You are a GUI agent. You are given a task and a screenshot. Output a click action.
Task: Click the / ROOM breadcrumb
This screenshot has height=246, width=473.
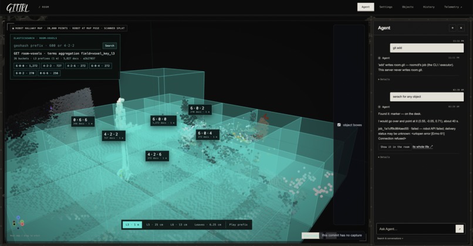pos(44,7)
